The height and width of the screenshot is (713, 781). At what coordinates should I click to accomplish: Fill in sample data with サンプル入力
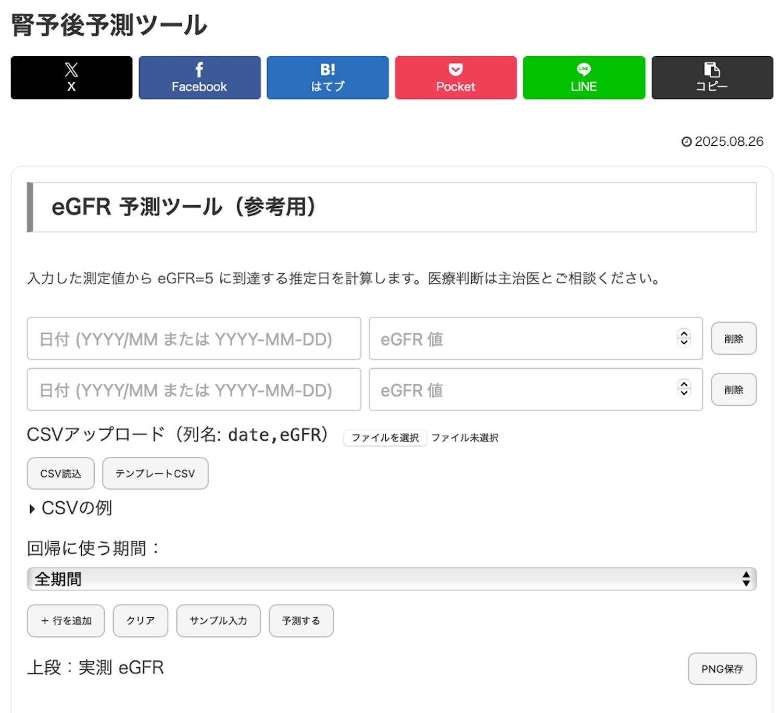click(x=218, y=621)
